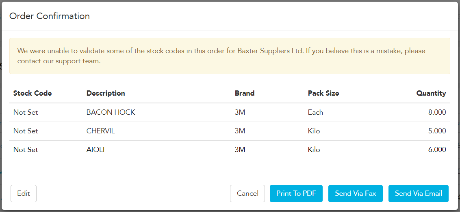This screenshot has width=460, height=212.
Task: Cancel the order confirmation dialog
Action: [247, 193]
